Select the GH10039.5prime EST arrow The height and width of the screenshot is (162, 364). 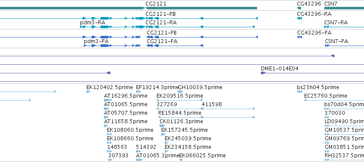tap(181, 92)
